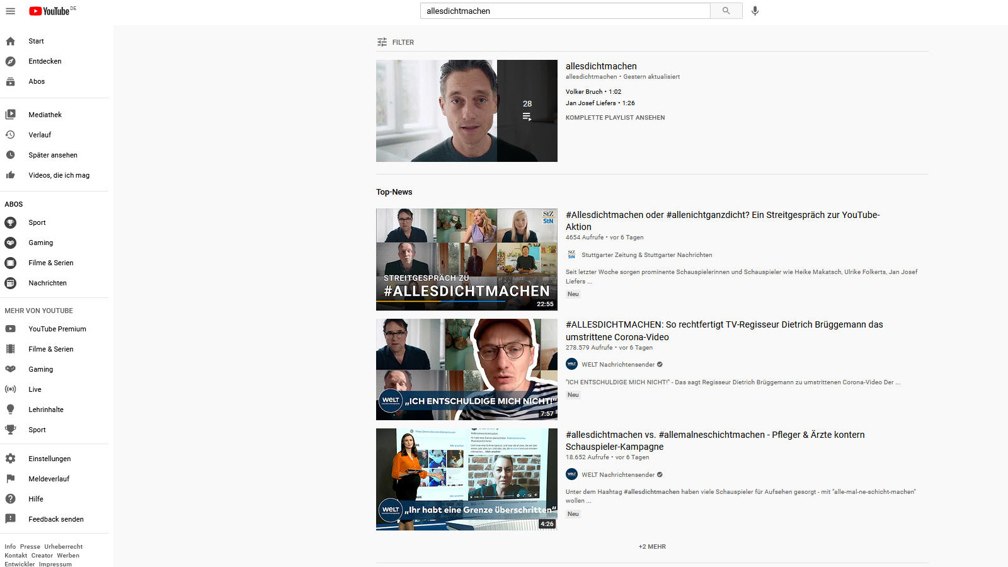Image resolution: width=1008 pixels, height=567 pixels.
Task: Click Stuttgarter Zeitung & Stuttgarter Nachrichten name
Action: (x=647, y=255)
